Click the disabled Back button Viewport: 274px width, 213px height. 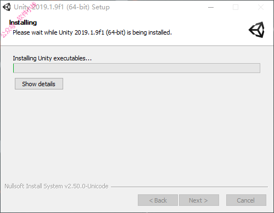(158, 200)
